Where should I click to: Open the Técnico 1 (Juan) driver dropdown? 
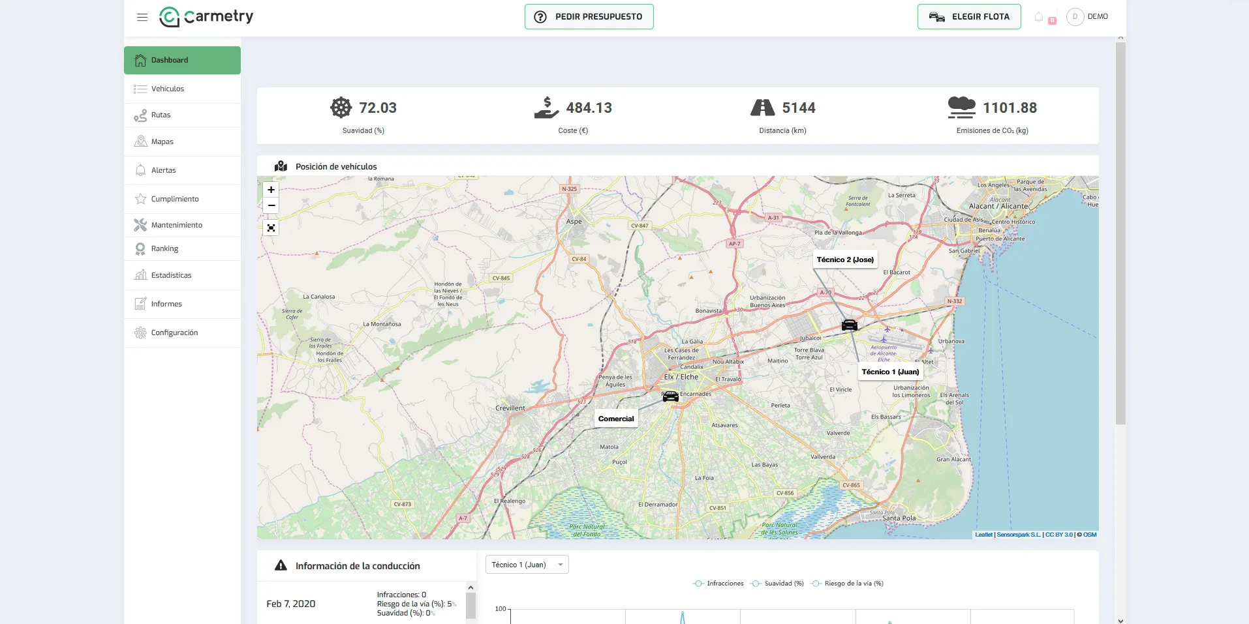527,565
